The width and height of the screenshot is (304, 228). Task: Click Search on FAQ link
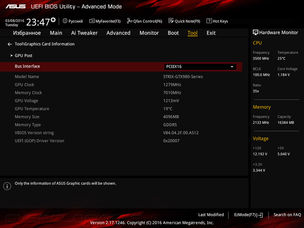pyautogui.click(x=287, y=215)
